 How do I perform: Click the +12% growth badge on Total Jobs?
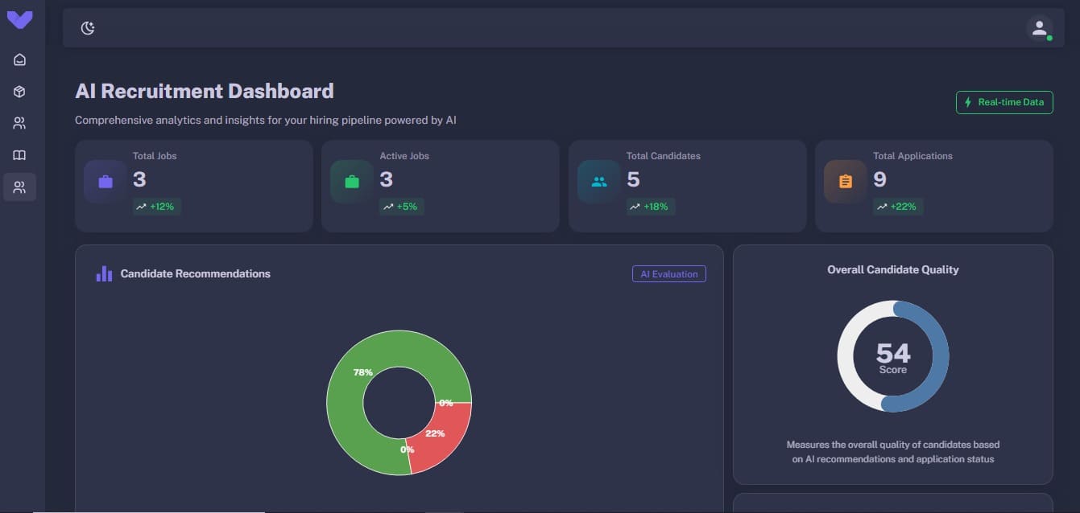(x=156, y=206)
